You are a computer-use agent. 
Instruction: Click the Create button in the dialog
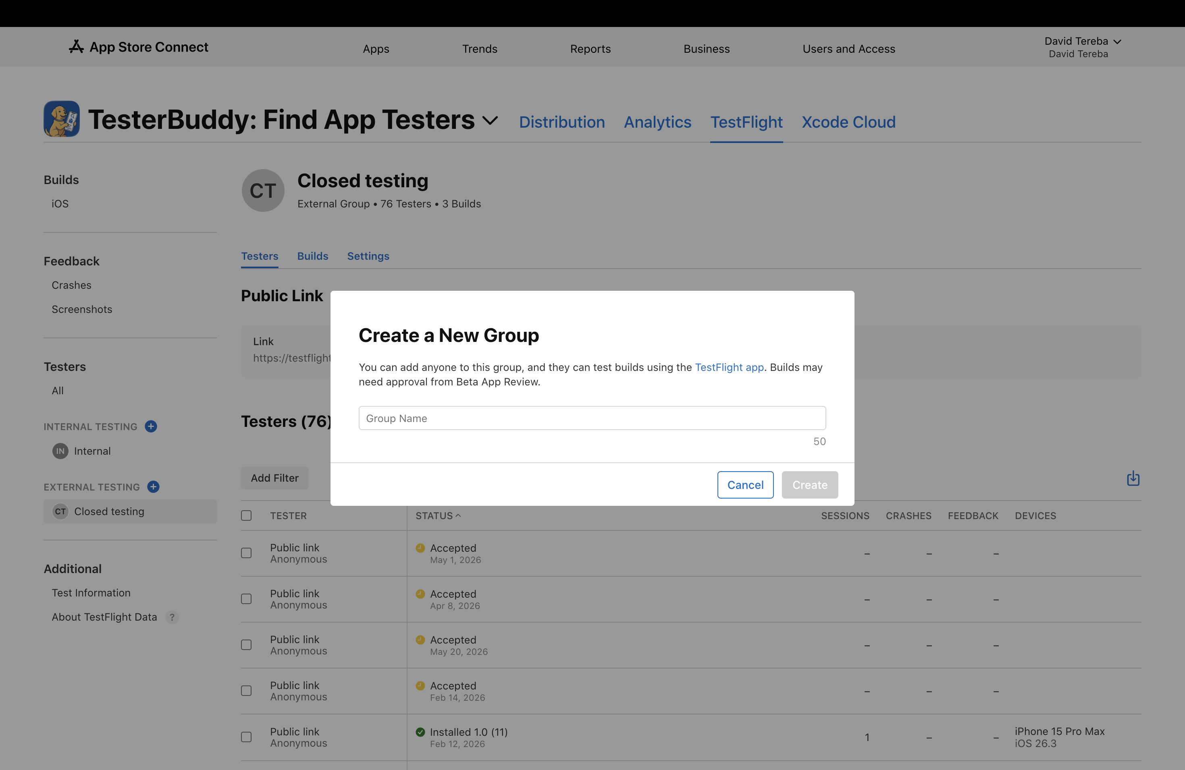pos(810,484)
